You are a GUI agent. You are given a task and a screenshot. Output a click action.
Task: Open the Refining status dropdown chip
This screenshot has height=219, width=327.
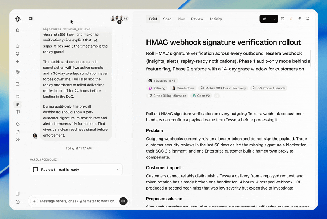tap(157, 88)
